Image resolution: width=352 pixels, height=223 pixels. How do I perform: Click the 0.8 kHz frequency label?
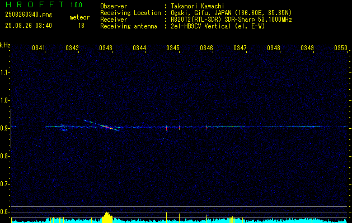[4, 156]
